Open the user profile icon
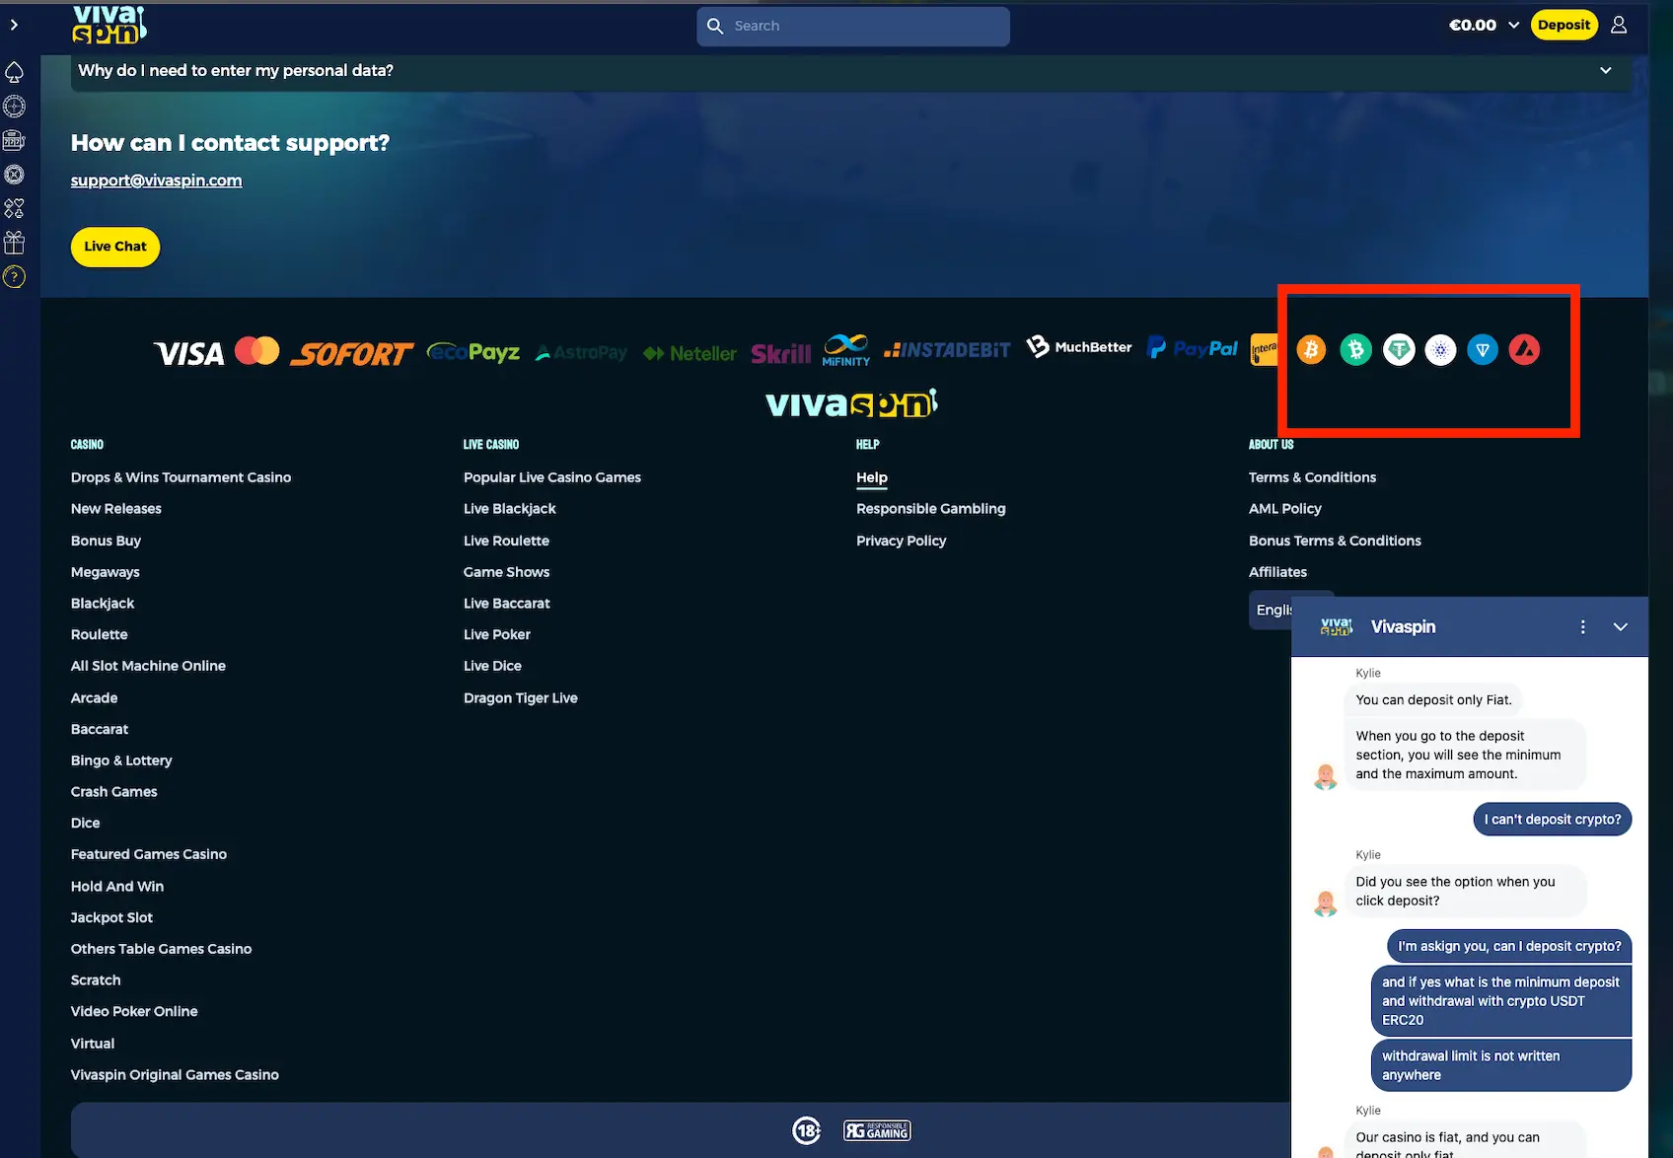 (1619, 25)
